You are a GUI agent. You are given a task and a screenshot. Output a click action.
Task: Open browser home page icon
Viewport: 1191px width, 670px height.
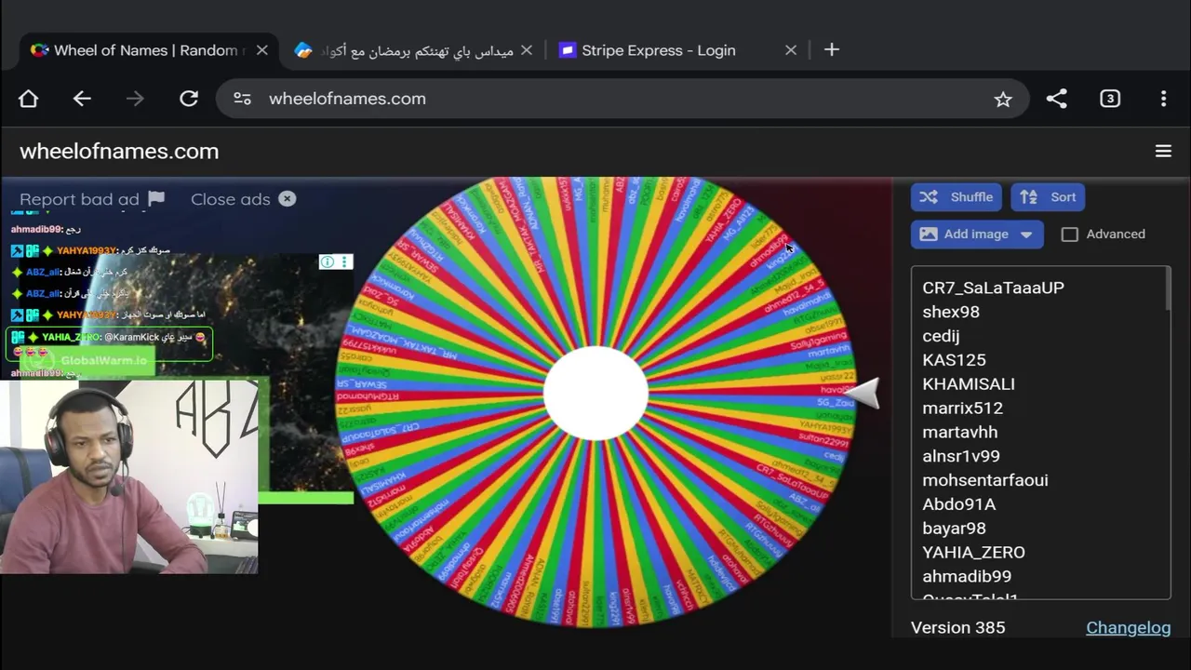pyautogui.click(x=28, y=99)
